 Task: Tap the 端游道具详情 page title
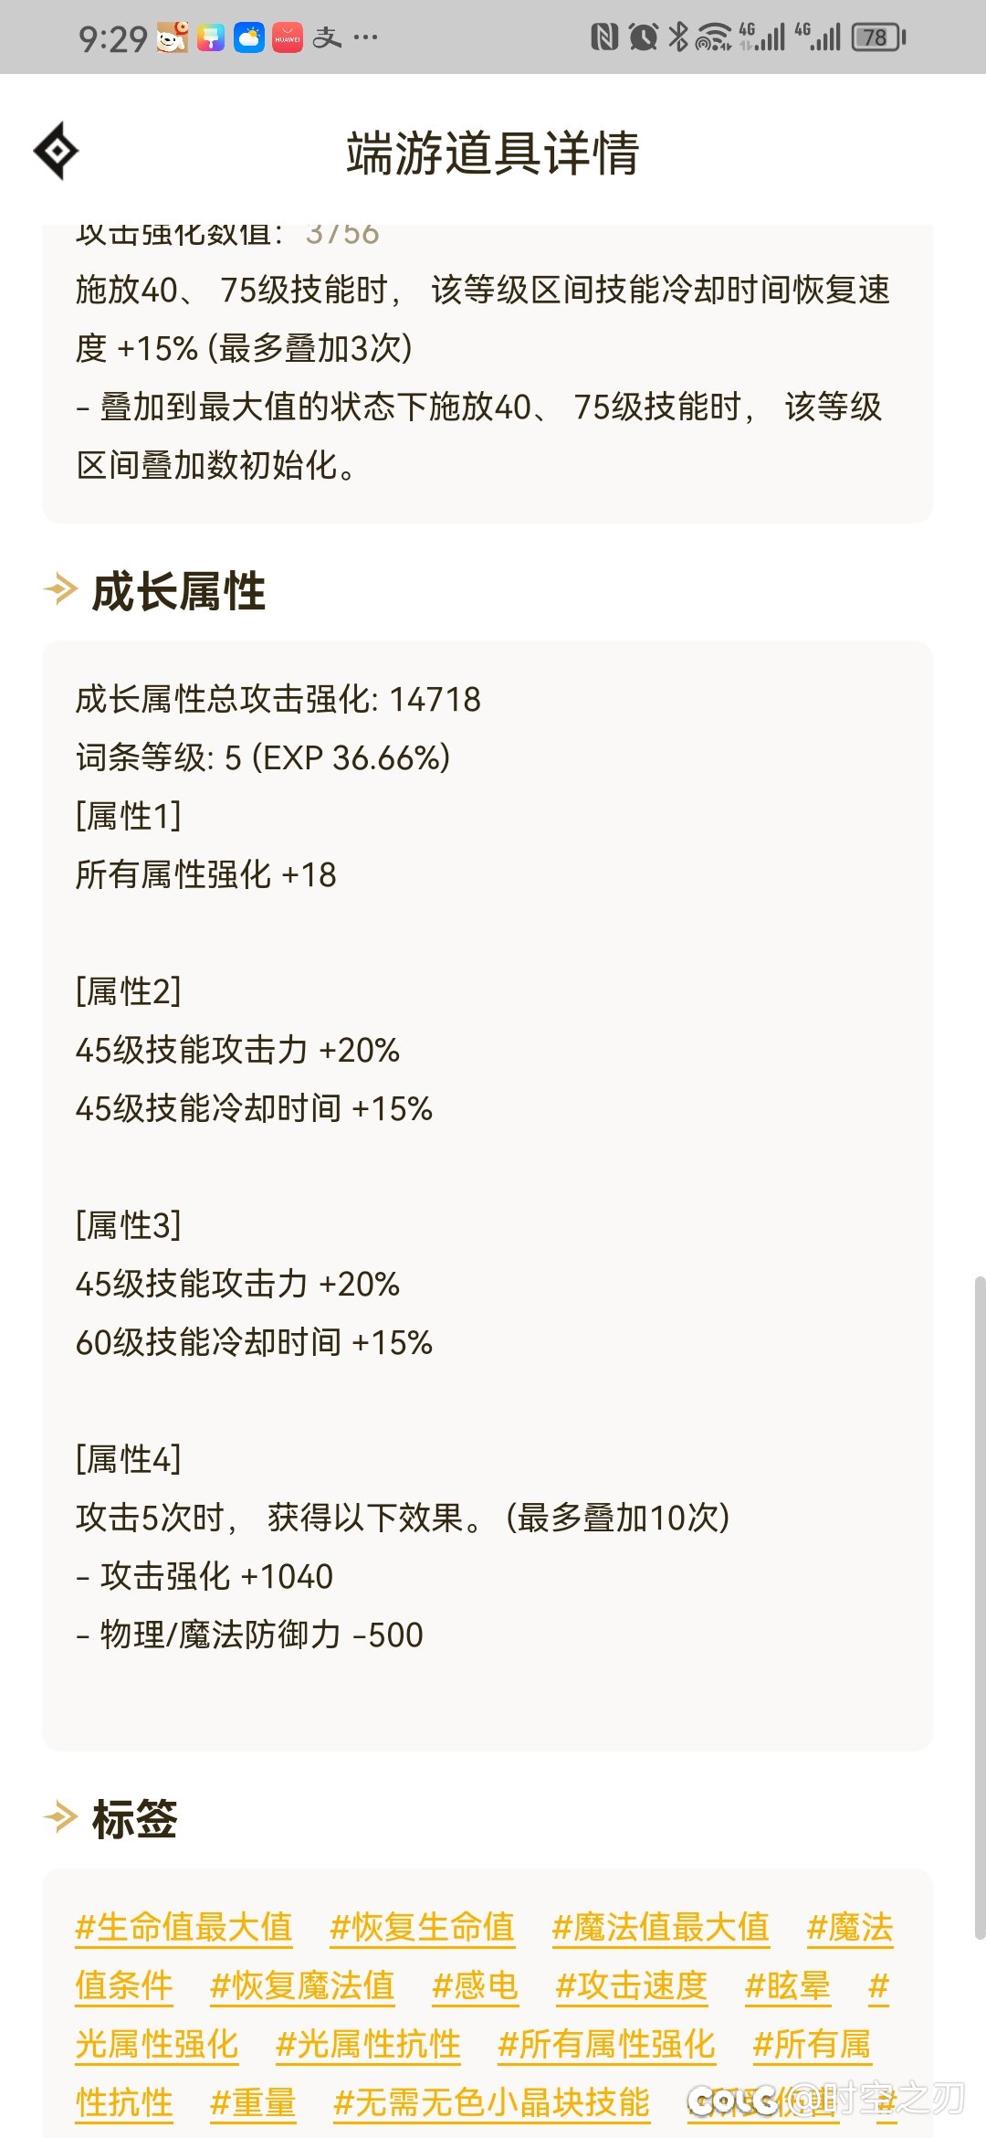tap(493, 152)
